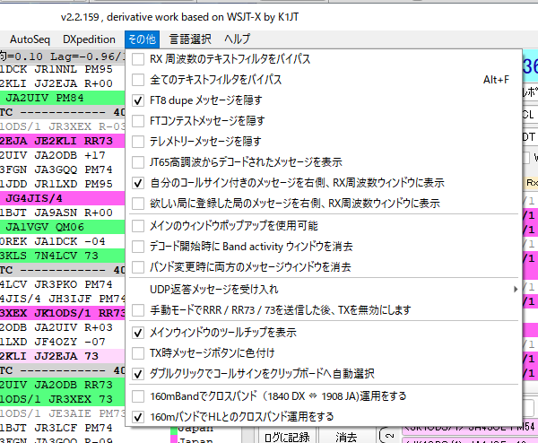Select decode row JJ2EJA 73

click(63, 356)
